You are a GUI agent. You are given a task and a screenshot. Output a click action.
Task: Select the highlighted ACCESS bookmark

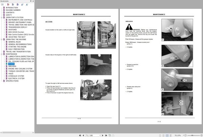tap(11, 64)
